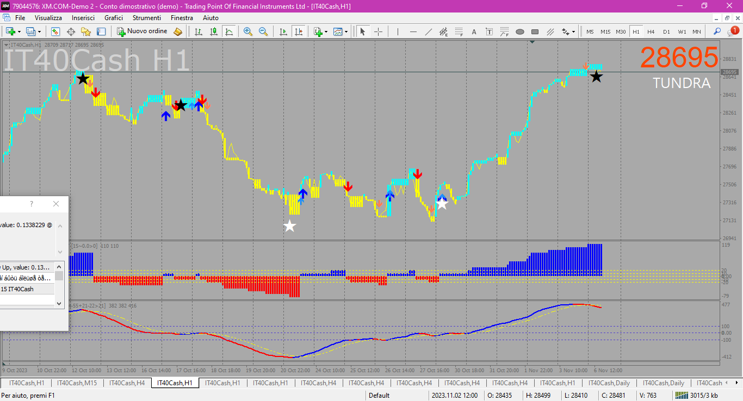Select the parallel lines channel tool
Image resolution: width=743 pixels, height=401 pixels.
pyautogui.click(x=550, y=32)
